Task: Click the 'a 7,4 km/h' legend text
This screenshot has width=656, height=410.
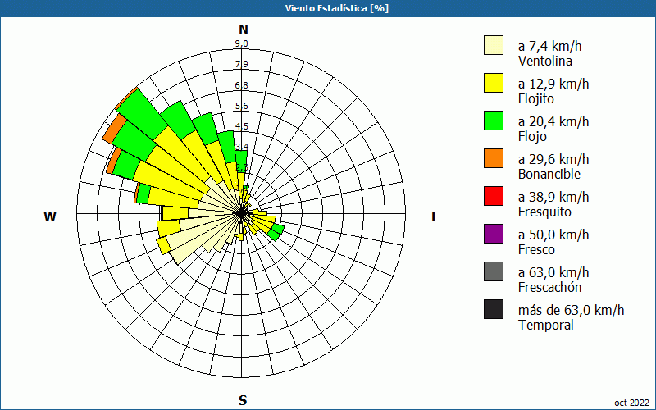Action: (549, 46)
